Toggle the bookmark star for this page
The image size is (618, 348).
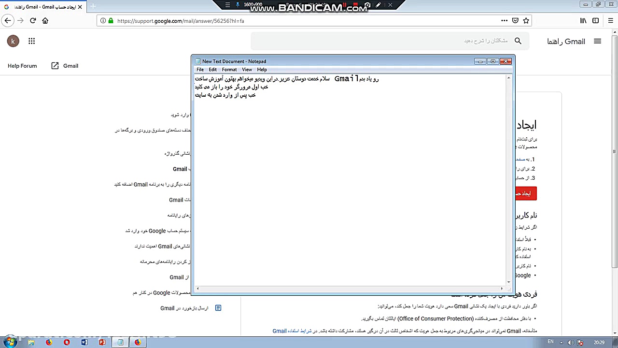click(x=526, y=21)
